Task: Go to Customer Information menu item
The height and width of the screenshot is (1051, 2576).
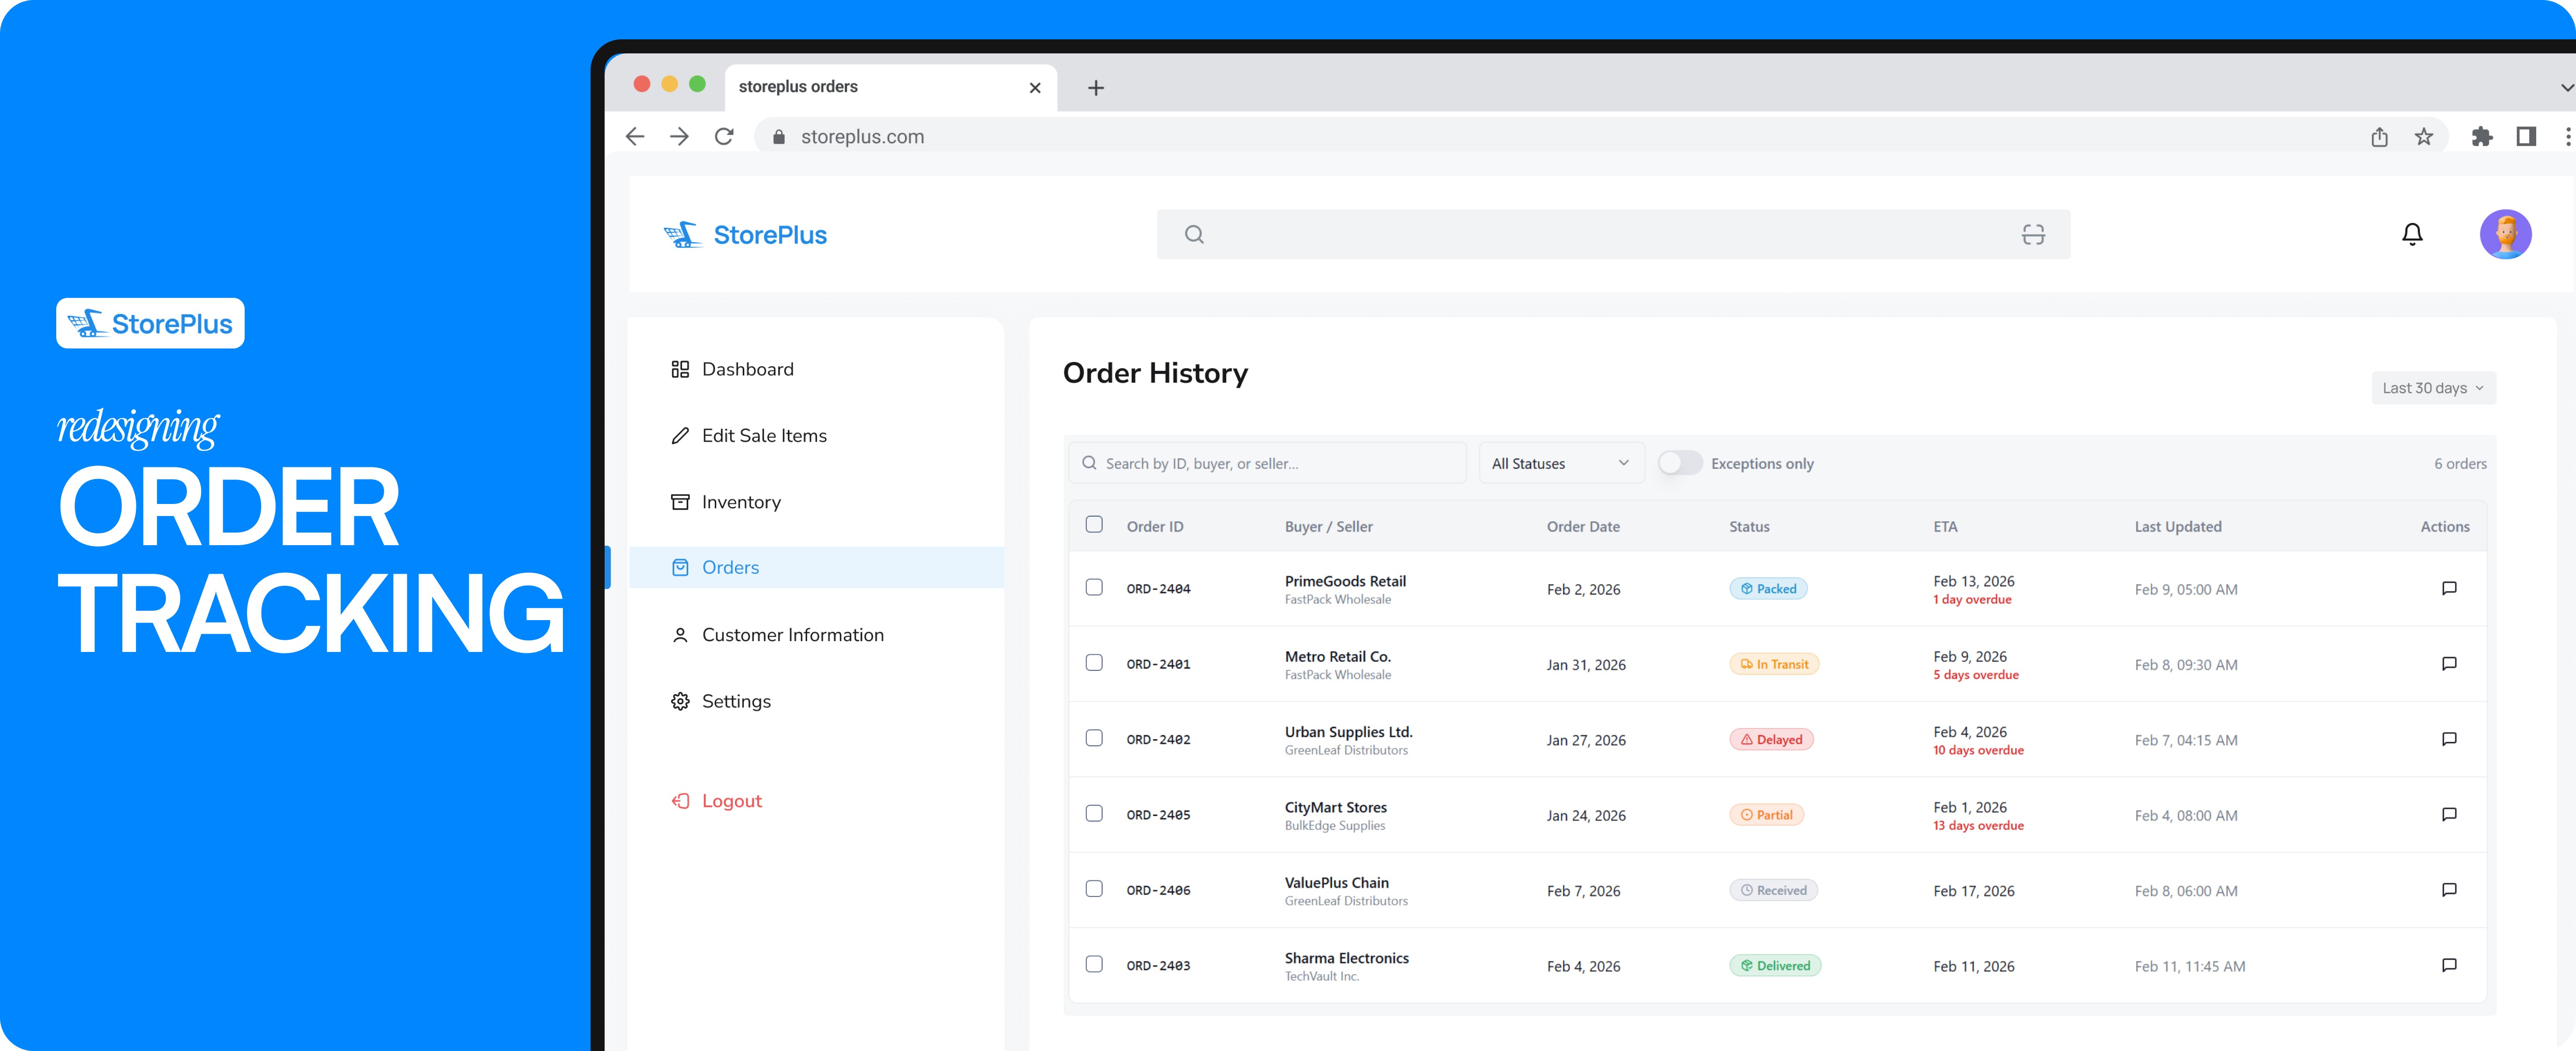Action: point(792,635)
